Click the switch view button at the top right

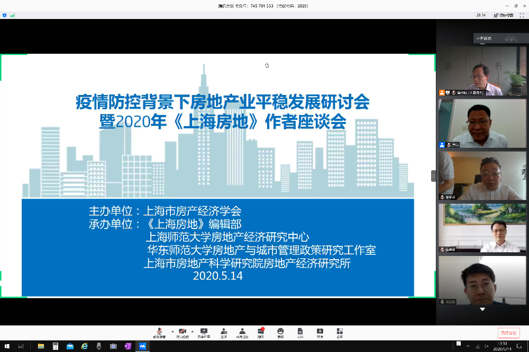(x=504, y=15)
